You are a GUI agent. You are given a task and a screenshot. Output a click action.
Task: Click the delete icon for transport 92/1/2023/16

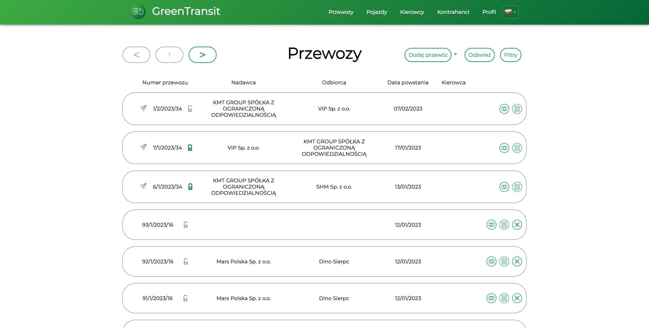[517, 261]
